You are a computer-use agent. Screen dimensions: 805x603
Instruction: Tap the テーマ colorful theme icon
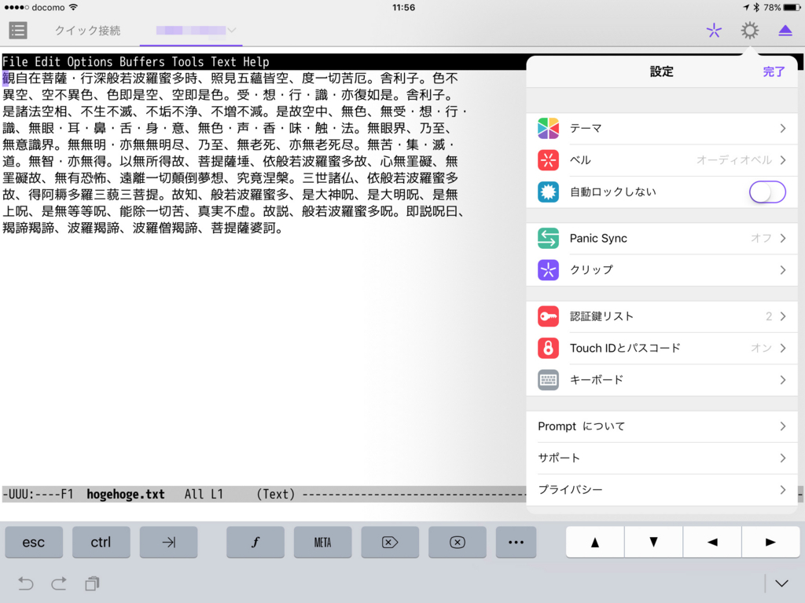coord(548,128)
